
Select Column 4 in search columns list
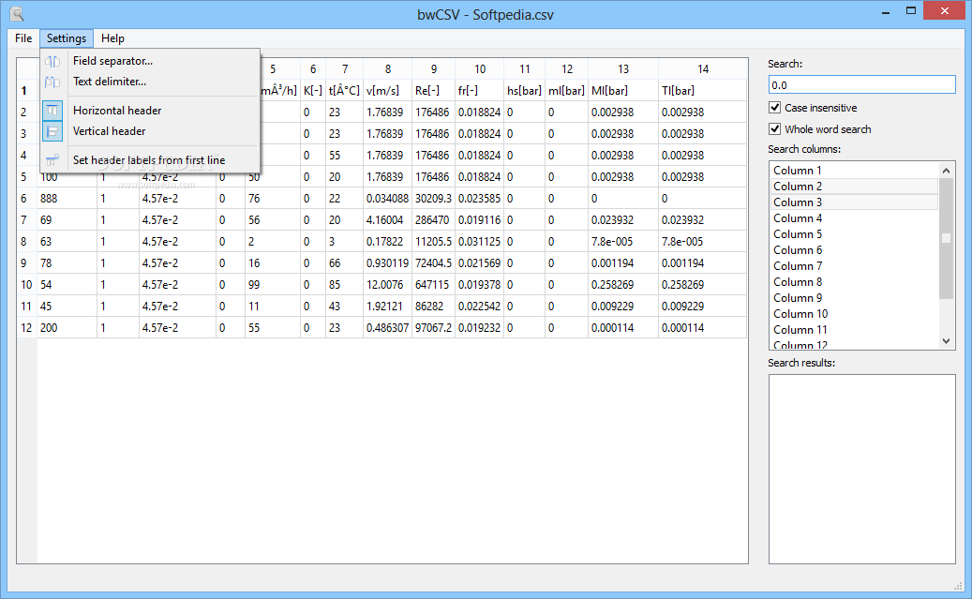point(854,218)
